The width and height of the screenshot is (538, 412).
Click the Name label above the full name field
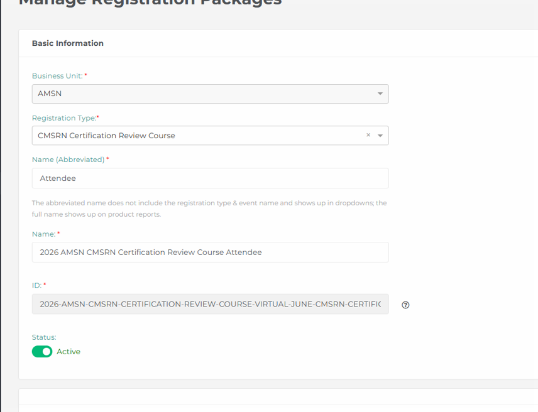pyautogui.click(x=43, y=234)
